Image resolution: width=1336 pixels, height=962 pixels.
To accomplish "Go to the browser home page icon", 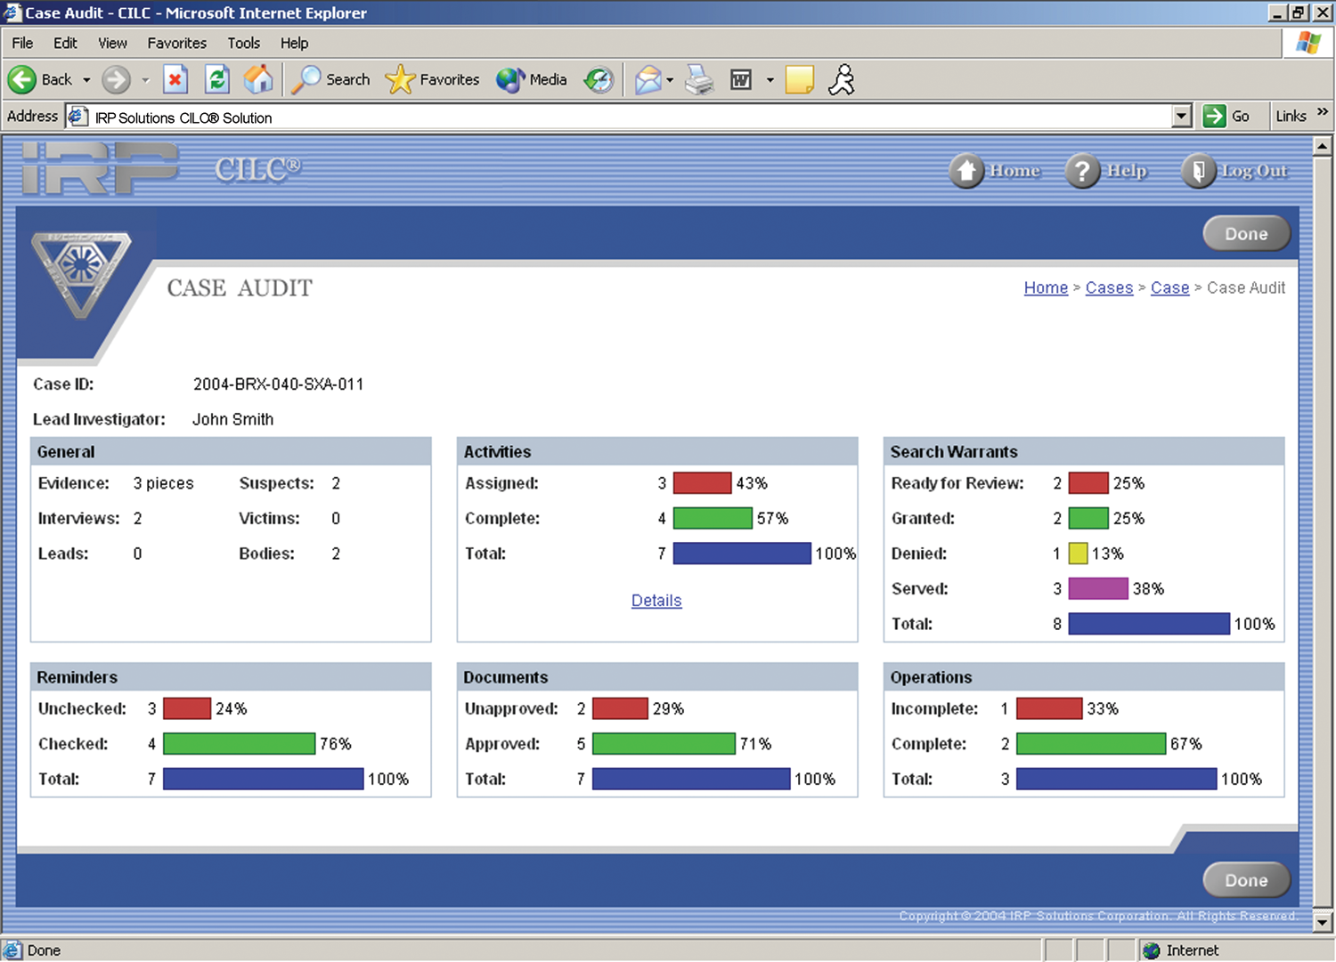I will coord(258,80).
